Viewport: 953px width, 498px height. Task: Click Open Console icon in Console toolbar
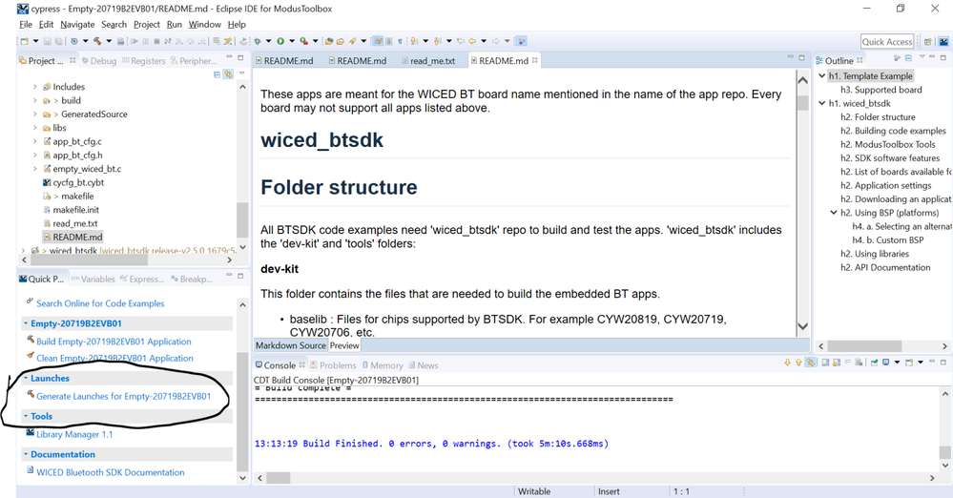[909, 363]
